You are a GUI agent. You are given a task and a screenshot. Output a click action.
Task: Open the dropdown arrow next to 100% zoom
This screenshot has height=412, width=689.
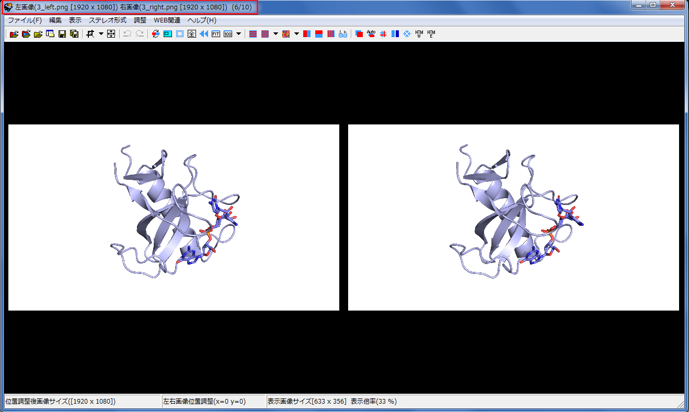tap(239, 34)
